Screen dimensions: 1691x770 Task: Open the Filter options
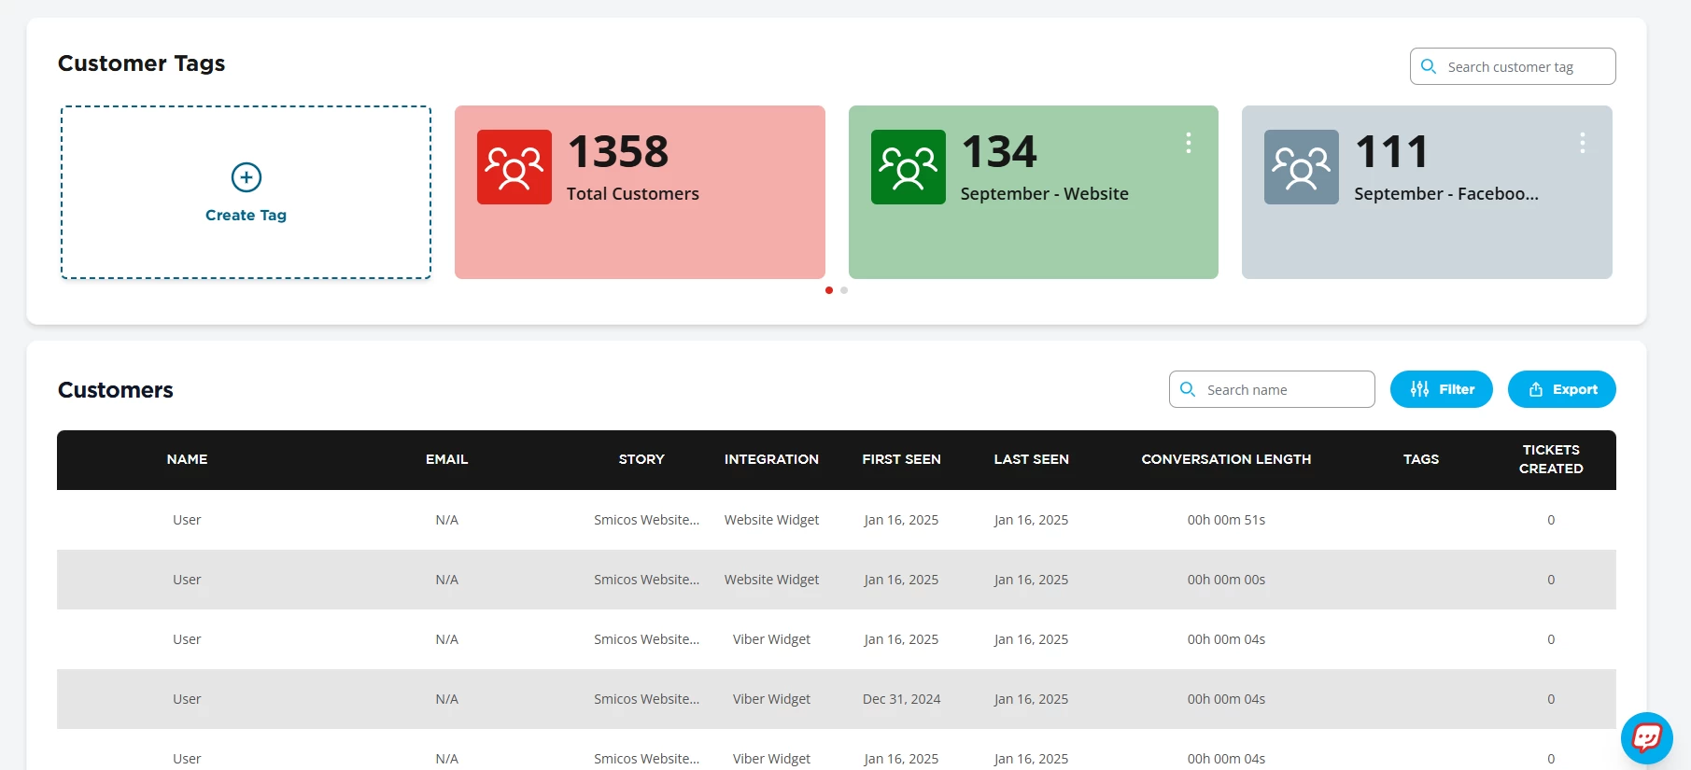tap(1441, 389)
